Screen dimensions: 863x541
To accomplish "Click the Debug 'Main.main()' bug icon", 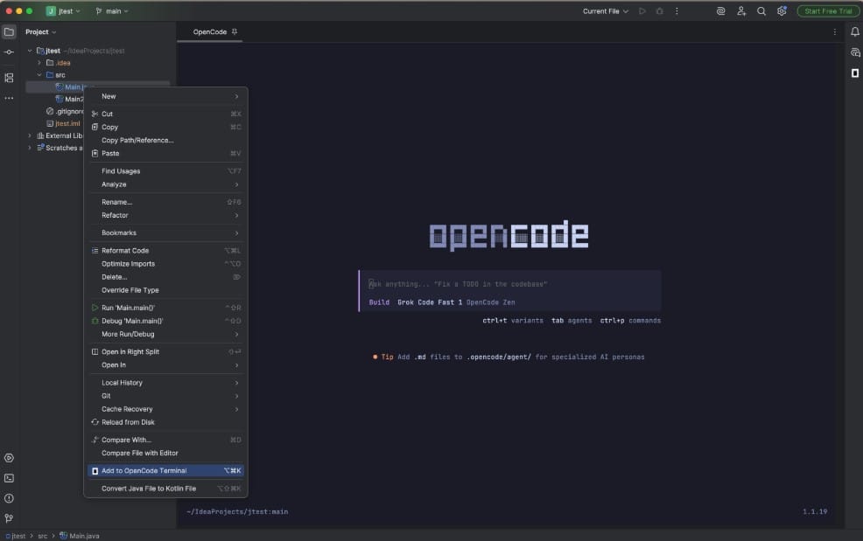I will pos(95,321).
